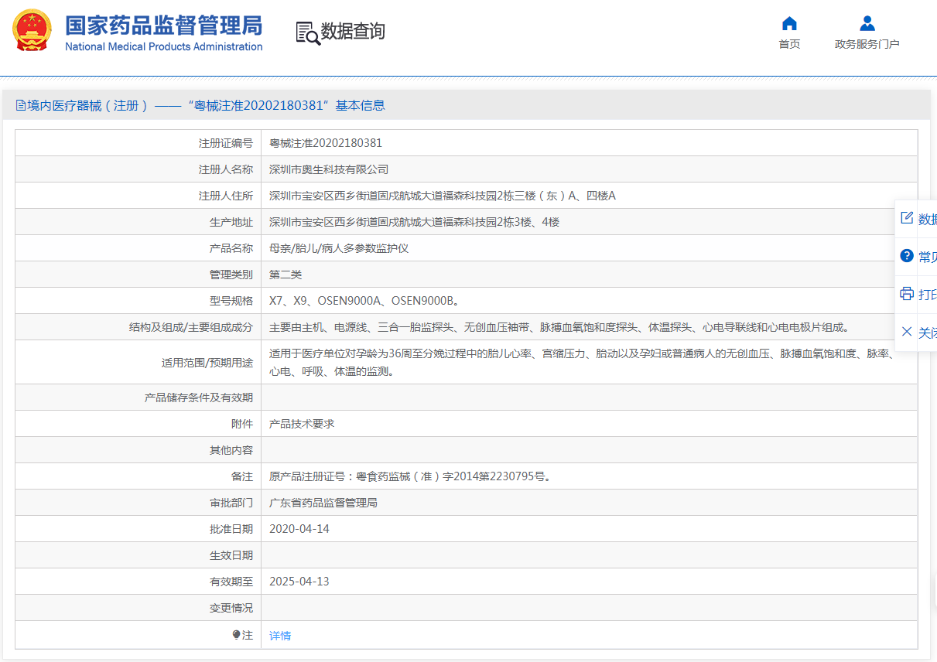Screen dimensions: 937x662
Task: Click the document icon before 境内医疗器械
Action: point(21,105)
